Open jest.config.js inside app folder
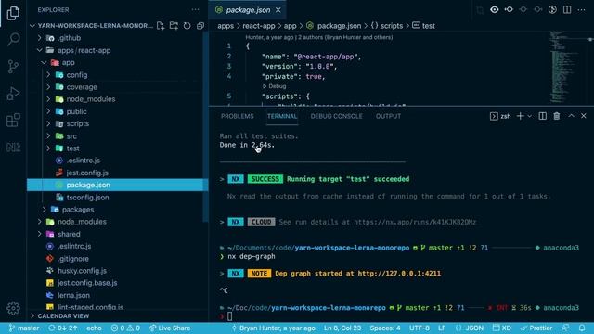This screenshot has width=594, height=334. tap(87, 173)
